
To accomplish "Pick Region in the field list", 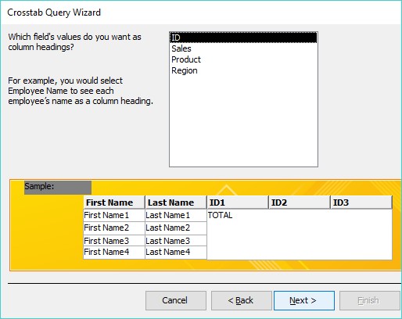I will point(243,70).
